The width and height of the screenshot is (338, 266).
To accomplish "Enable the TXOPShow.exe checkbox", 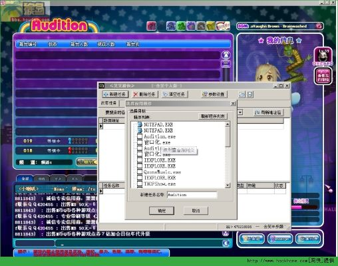I will point(140,184).
